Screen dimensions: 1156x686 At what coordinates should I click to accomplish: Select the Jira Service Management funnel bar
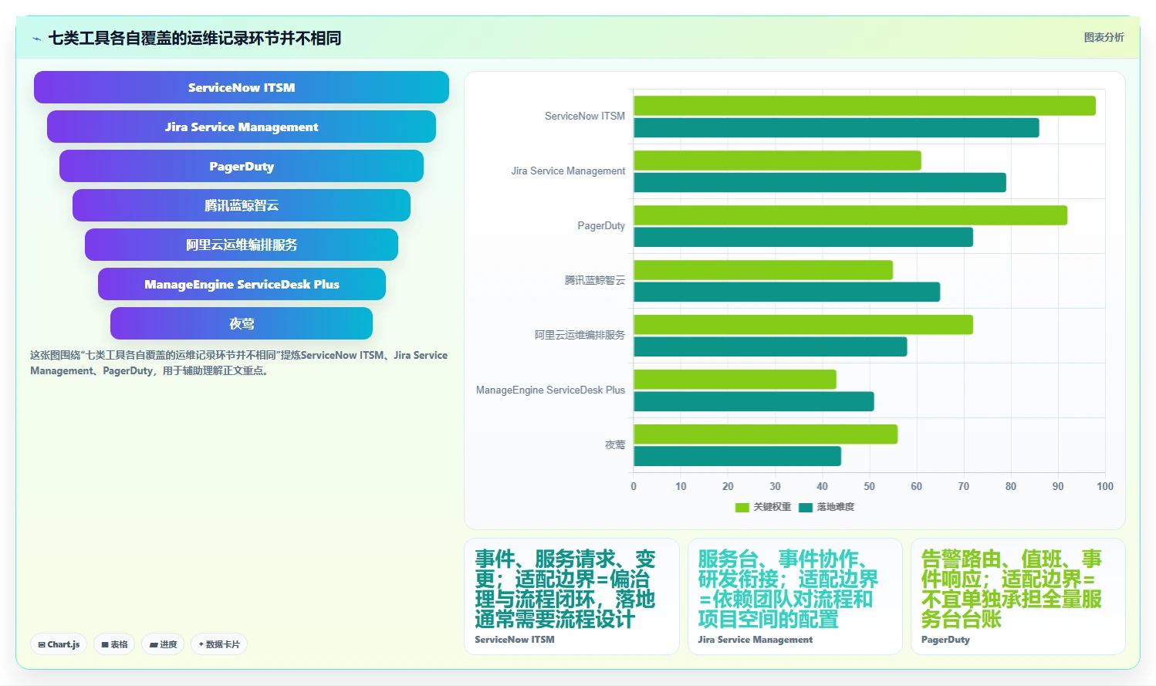(242, 127)
